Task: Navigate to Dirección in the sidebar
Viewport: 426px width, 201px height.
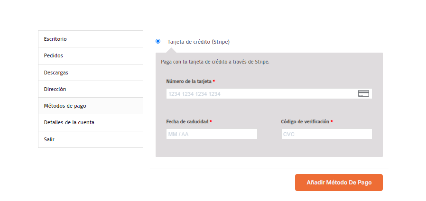Action: (91, 89)
